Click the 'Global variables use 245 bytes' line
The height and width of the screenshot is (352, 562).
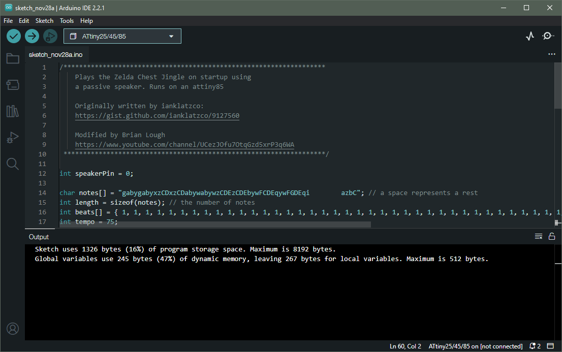click(262, 259)
